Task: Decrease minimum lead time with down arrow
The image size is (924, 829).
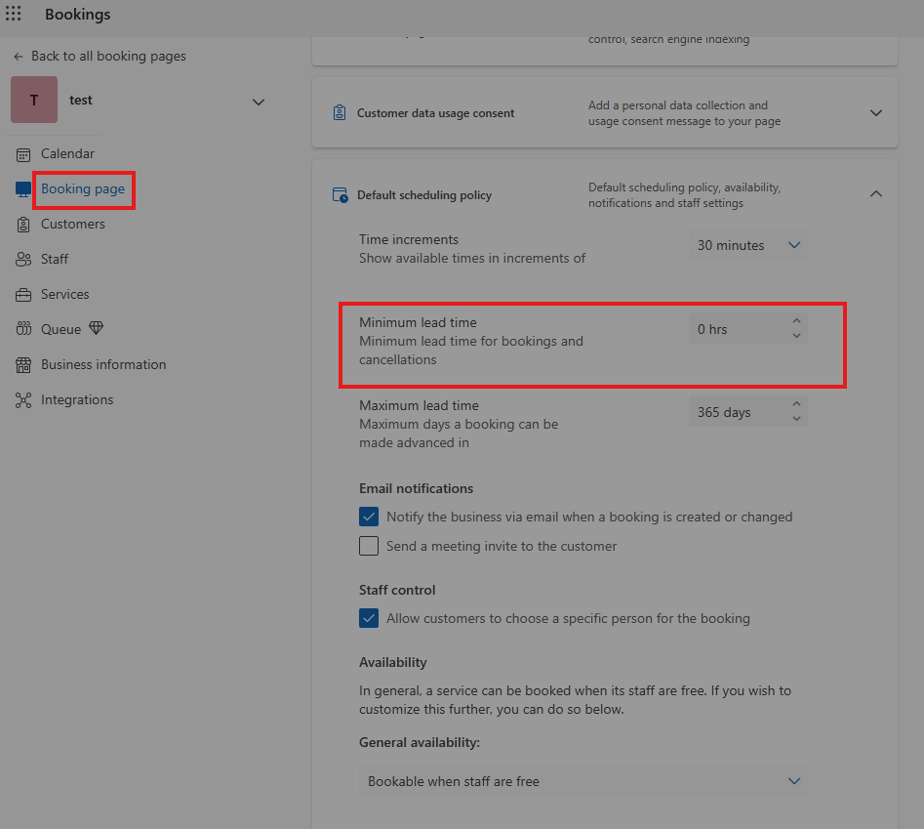Action: point(797,336)
